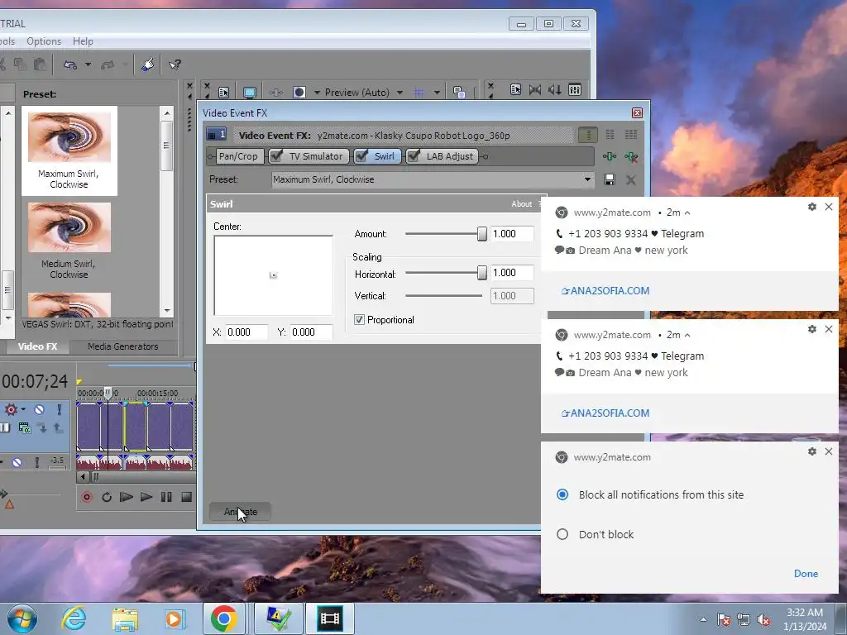Screen dimensions: 847x635
Task: Open Google Chrome from the taskbar
Action: point(224,618)
